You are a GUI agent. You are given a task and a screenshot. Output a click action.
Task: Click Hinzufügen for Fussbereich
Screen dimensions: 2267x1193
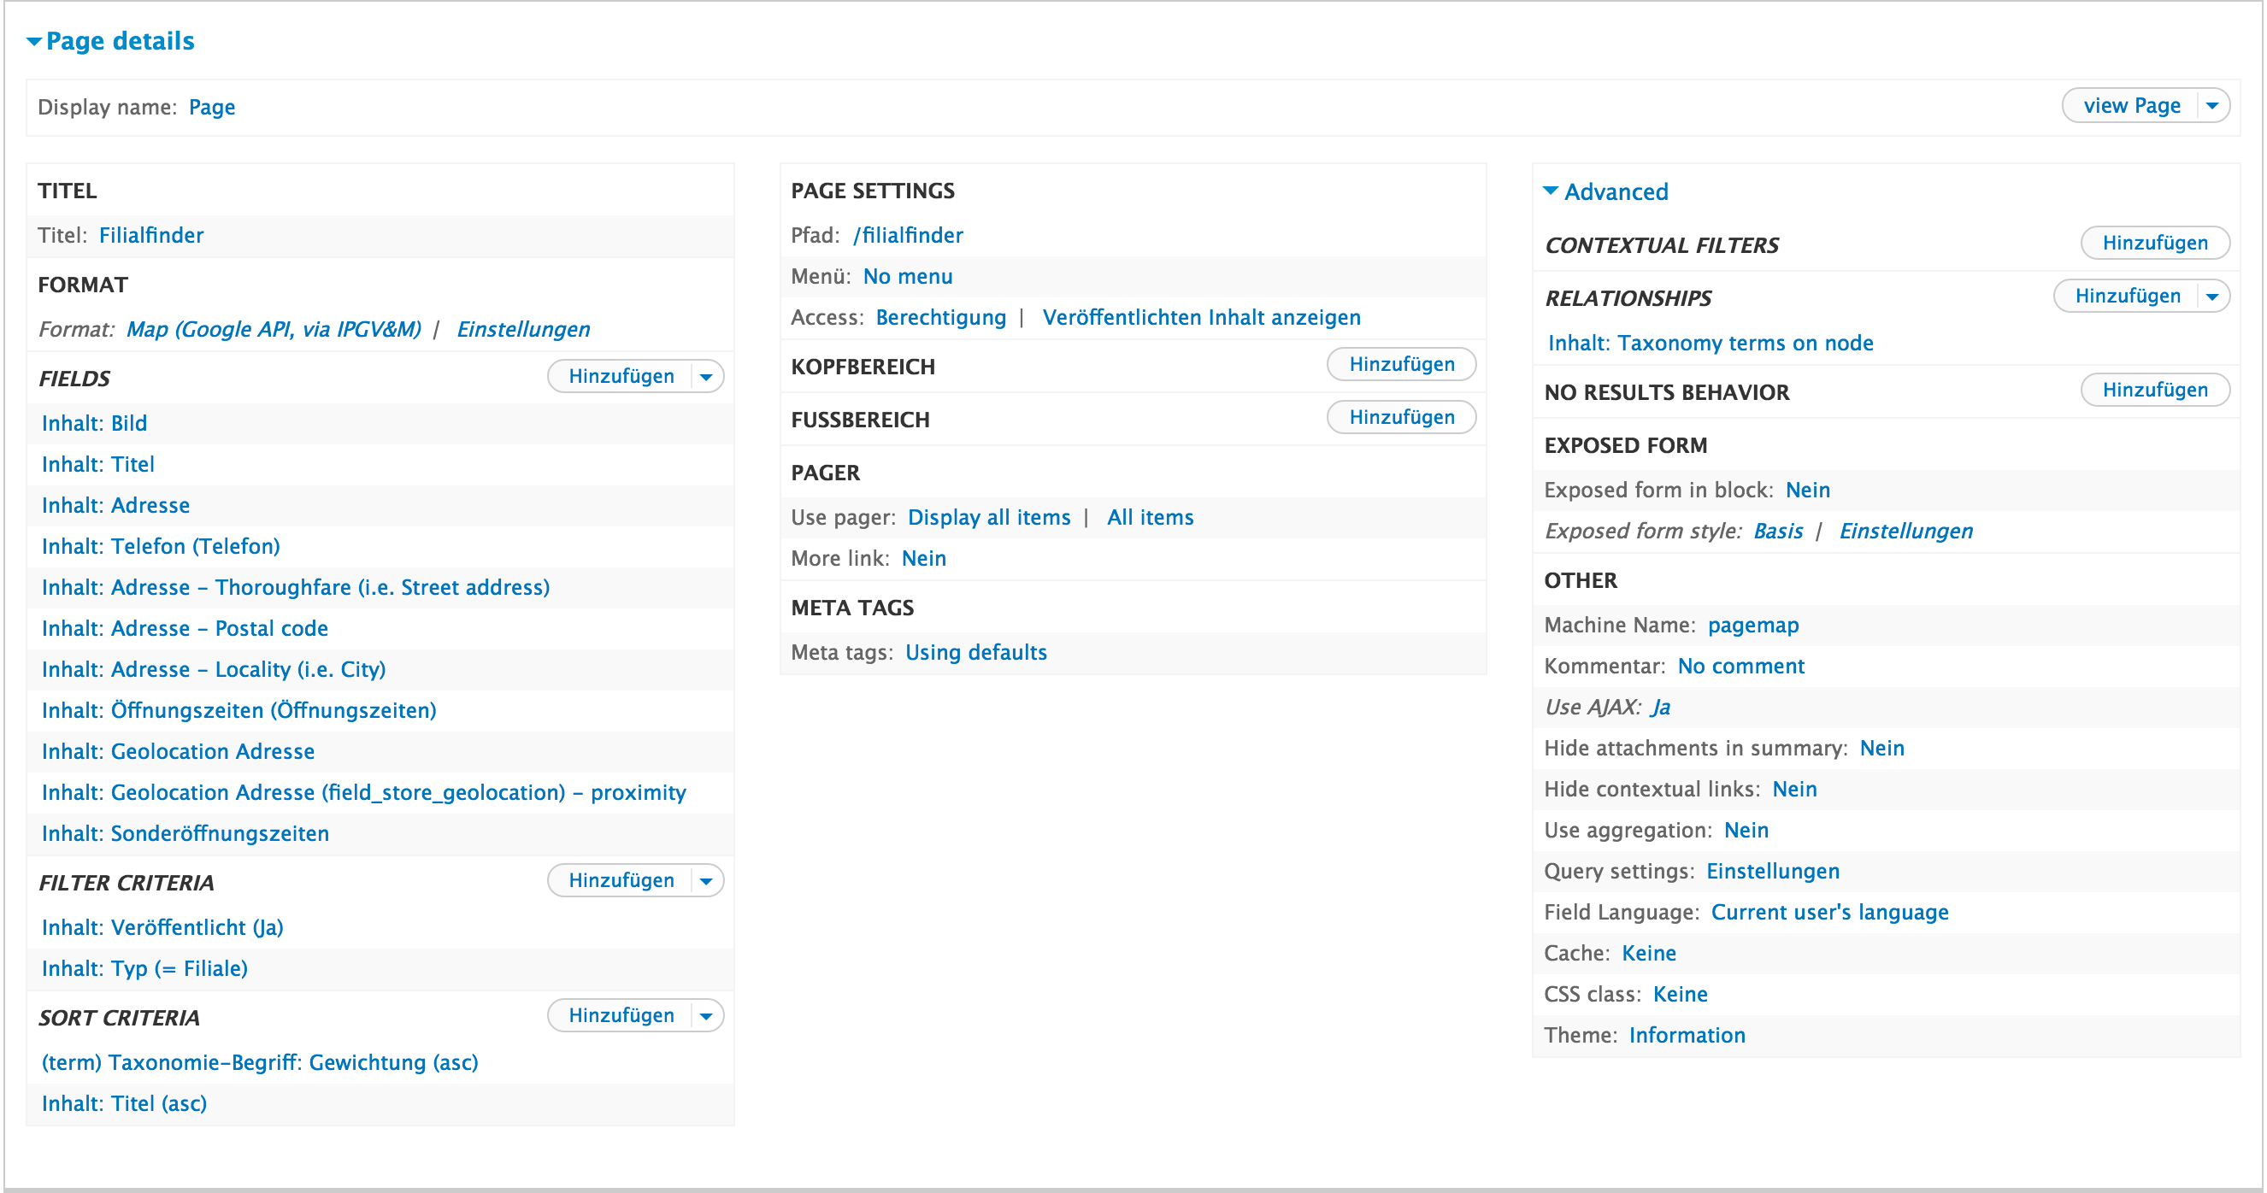click(1401, 417)
